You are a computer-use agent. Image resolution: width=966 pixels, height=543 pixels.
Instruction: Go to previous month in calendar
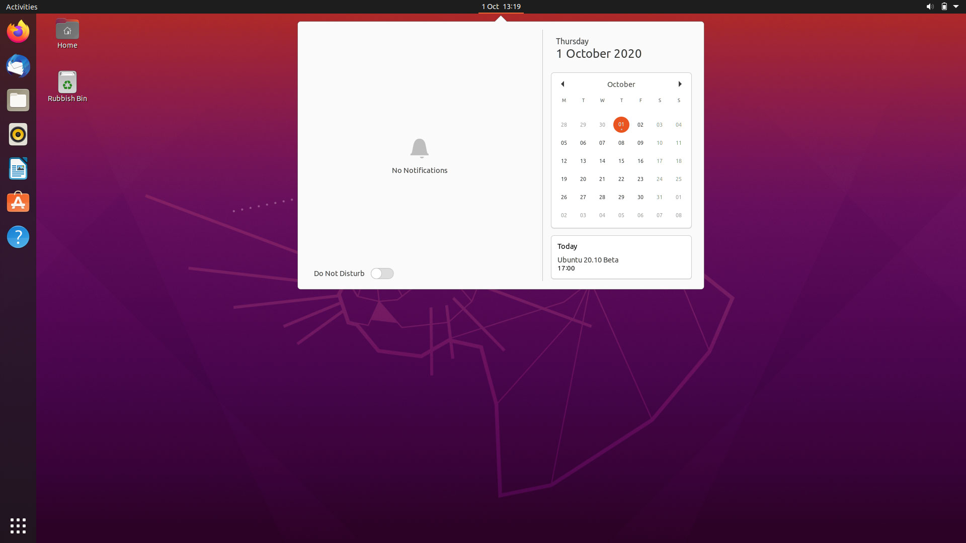tap(562, 84)
